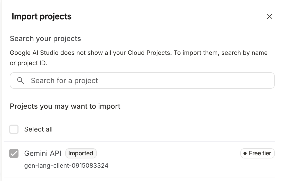
Task: Click the dot icon in Free tier badge
Action: 245,153
